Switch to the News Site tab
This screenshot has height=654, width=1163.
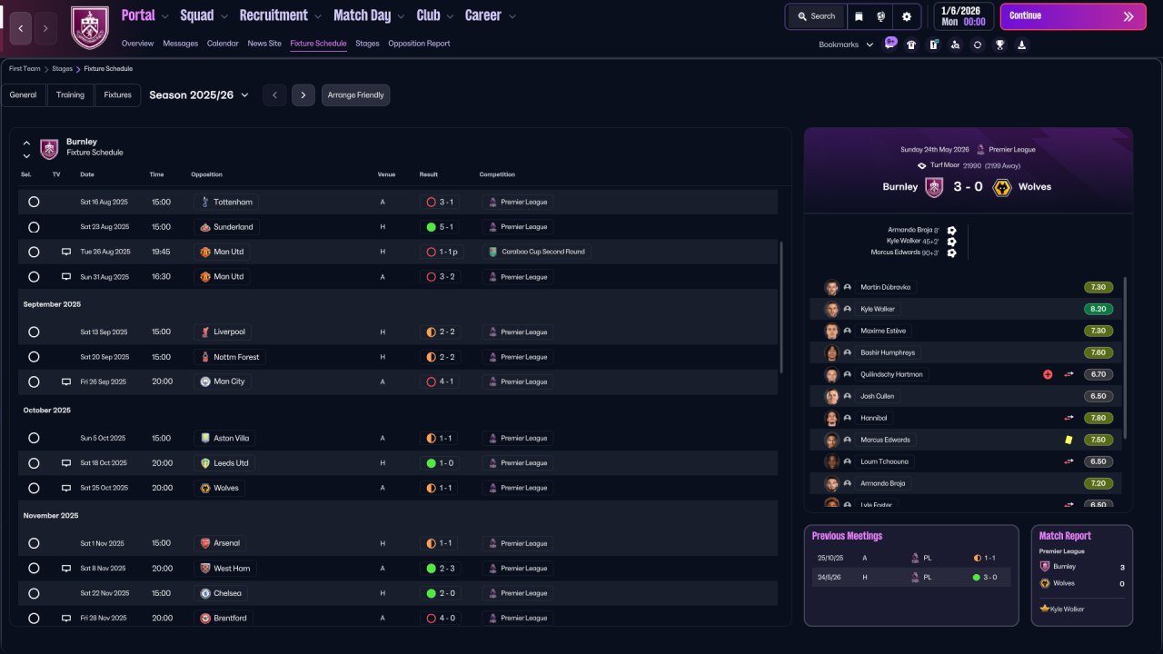coord(264,44)
